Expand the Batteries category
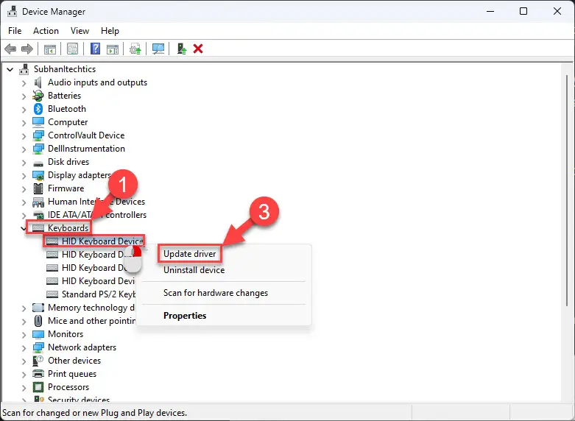 point(24,96)
